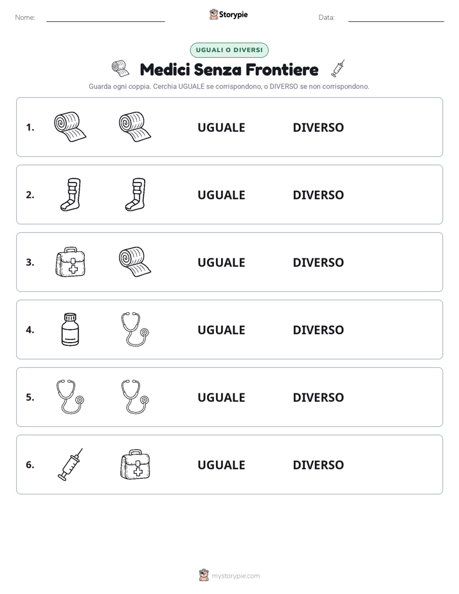Select the first stethoscope in row 5

click(70, 397)
